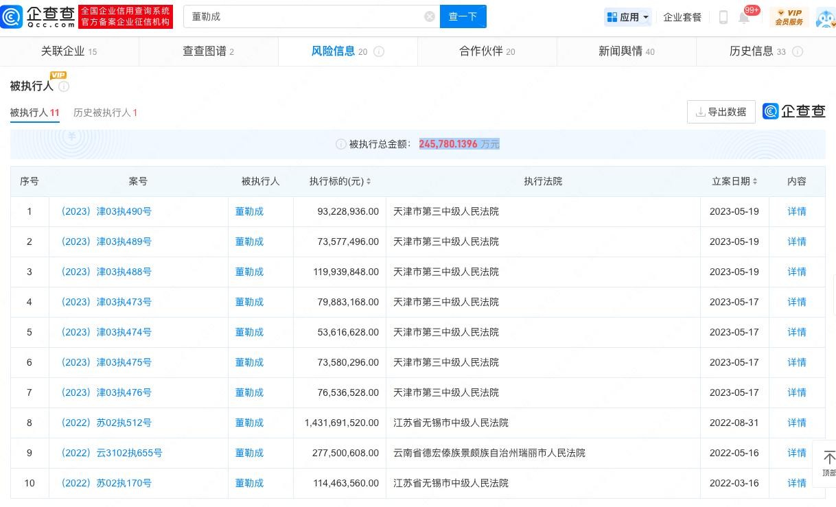Click the search input field
Image resolution: width=836 pixels, height=507 pixels.
click(302, 16)
